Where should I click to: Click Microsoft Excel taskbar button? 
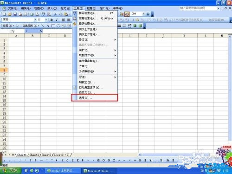point(98,171)
